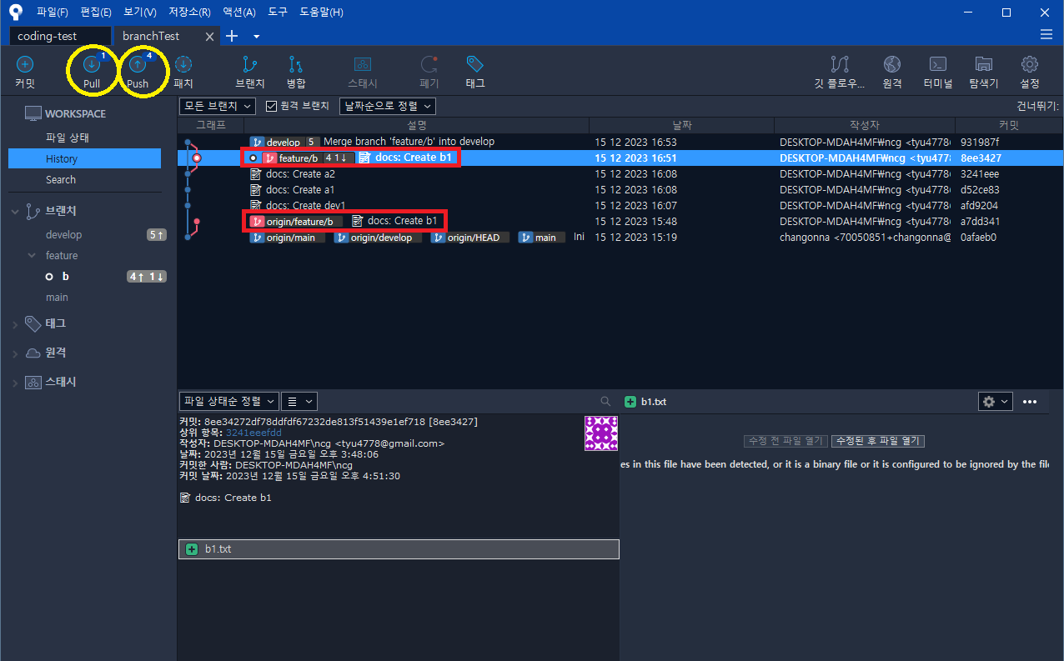The image size is (1064, 661).
Task: Open the 저장소(R) menu
Action: pyautogui.click(x=188, y=12)
